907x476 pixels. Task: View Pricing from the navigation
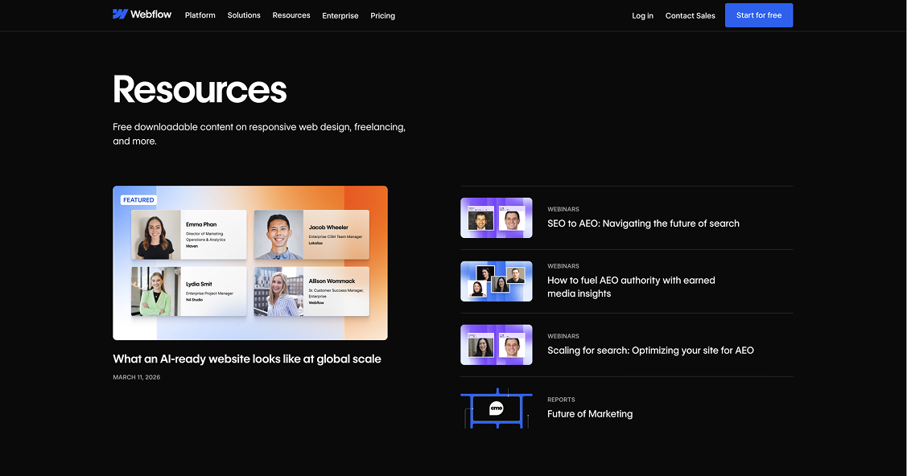[382, 15]
